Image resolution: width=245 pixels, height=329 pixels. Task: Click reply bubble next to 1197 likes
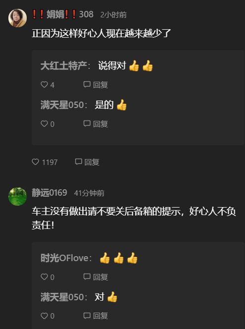78,162
